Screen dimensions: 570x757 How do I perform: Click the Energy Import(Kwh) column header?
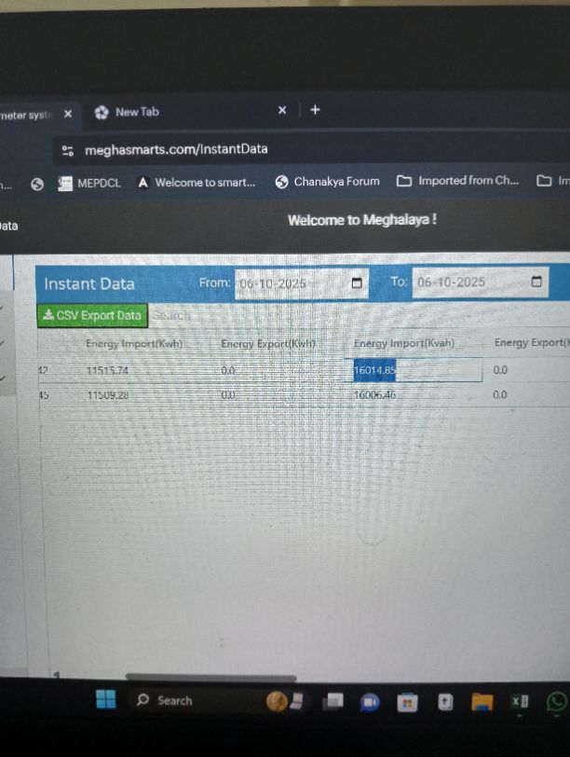point(134,344)
